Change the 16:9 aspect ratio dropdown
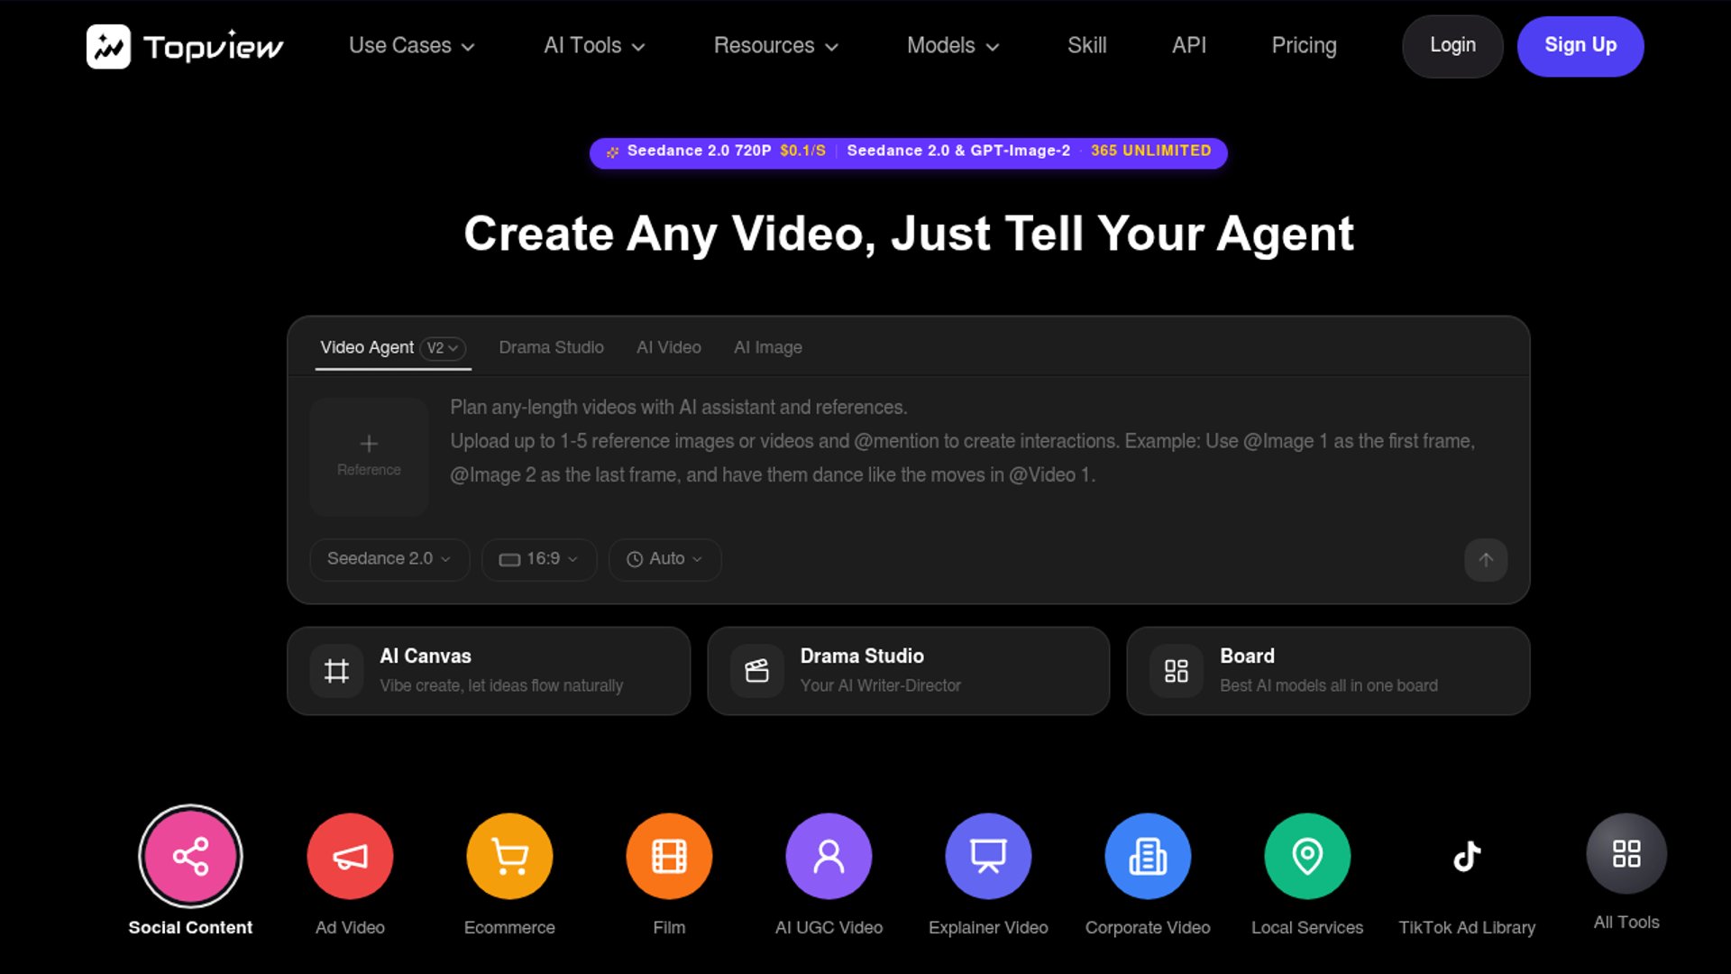This screenshot has height=974, width=1731. coord(539,559)
